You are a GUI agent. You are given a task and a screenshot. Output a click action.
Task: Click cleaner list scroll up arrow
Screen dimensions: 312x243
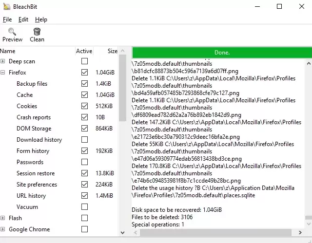click(122, 51)
